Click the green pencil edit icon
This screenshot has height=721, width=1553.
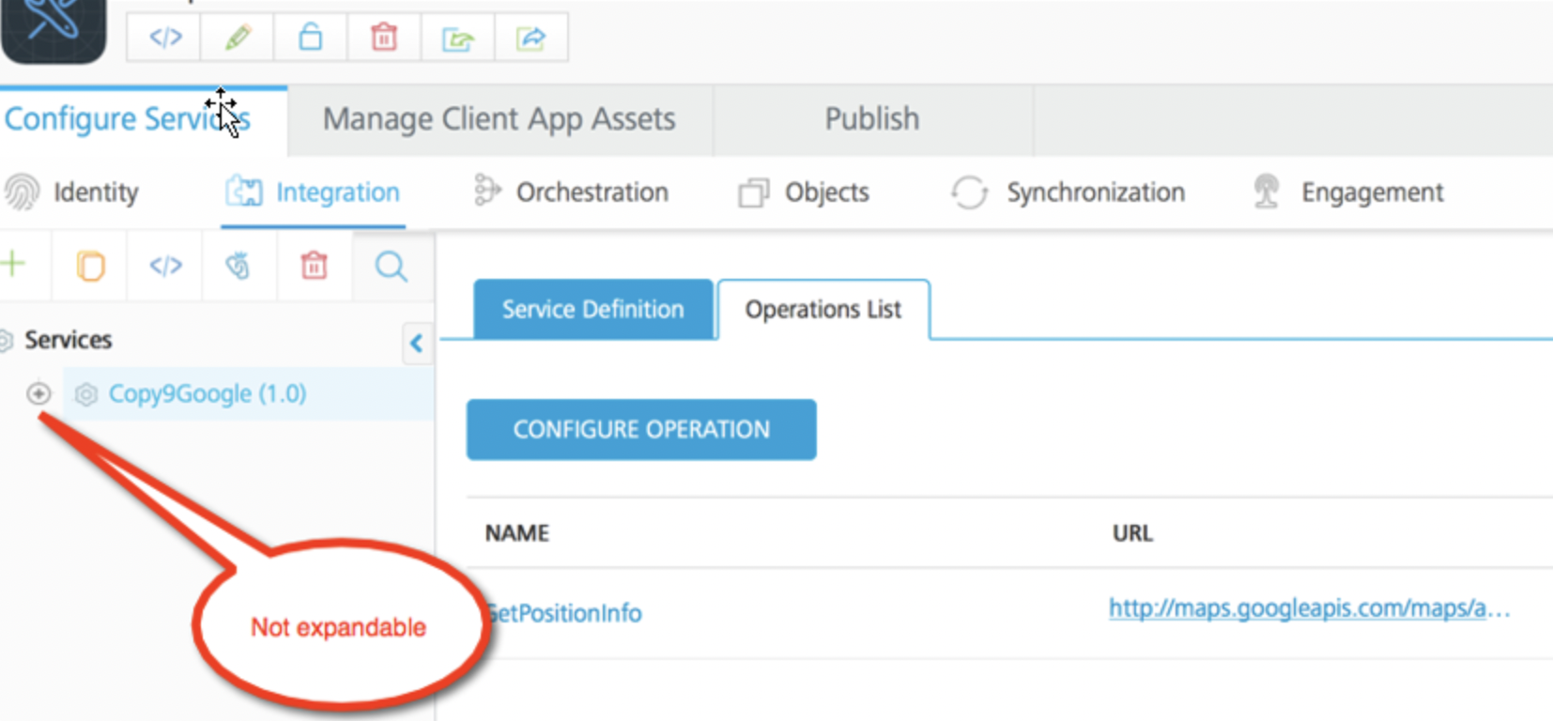coord(238,38)
